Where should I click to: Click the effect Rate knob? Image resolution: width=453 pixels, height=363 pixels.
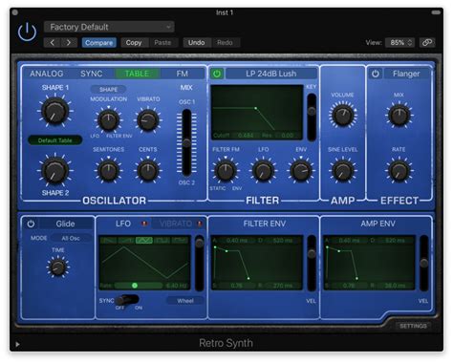399,171
